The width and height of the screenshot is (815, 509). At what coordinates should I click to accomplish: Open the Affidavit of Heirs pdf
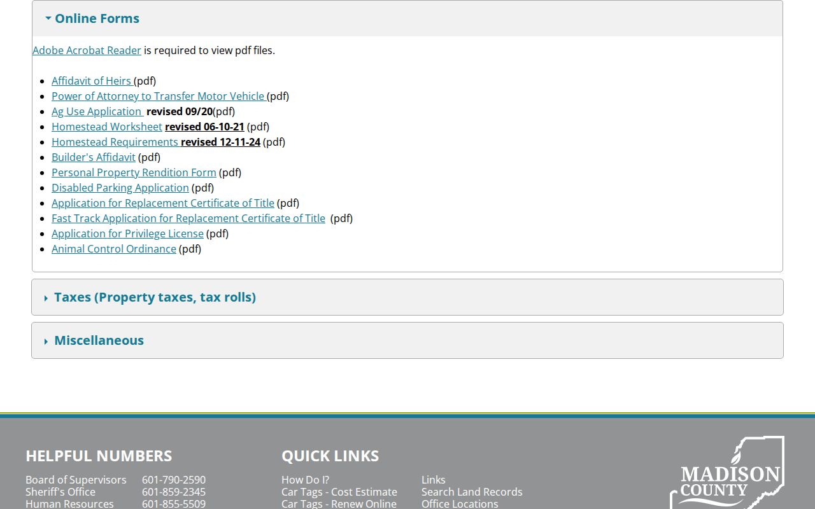91,81
